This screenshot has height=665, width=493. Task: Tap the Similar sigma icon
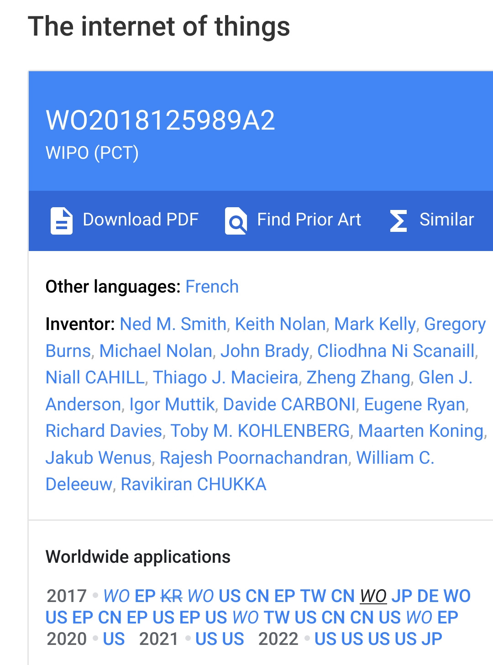(399, 220)
